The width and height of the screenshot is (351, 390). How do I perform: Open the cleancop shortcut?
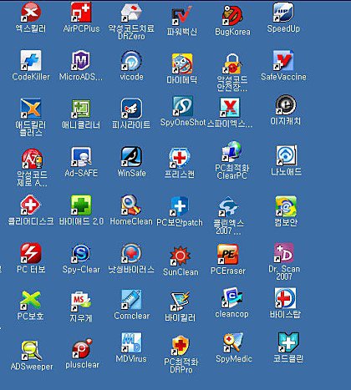(x=231, y=298)
